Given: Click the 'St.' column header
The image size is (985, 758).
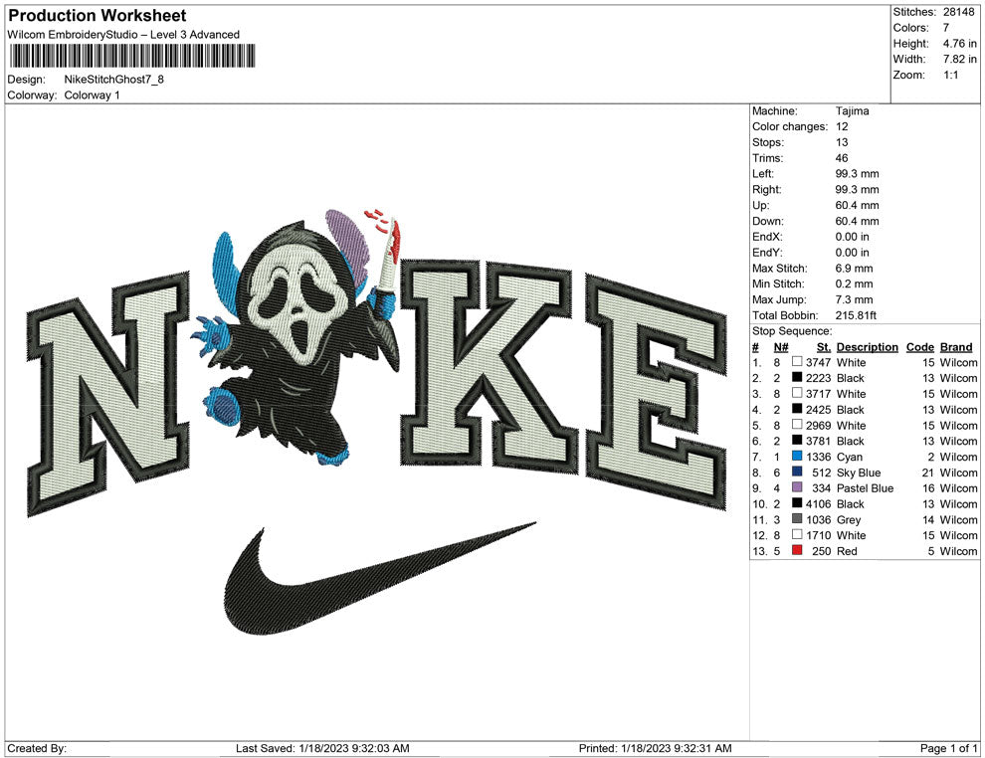Looking at the screenshot, I should [x=824, y=347].
